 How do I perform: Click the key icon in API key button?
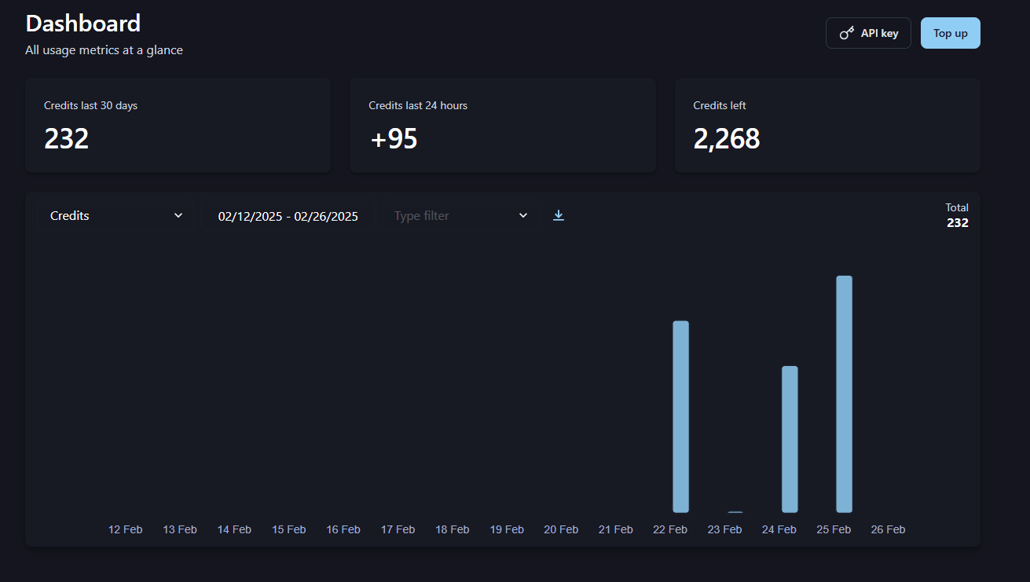pyautogui.click(x=847, y=33)
